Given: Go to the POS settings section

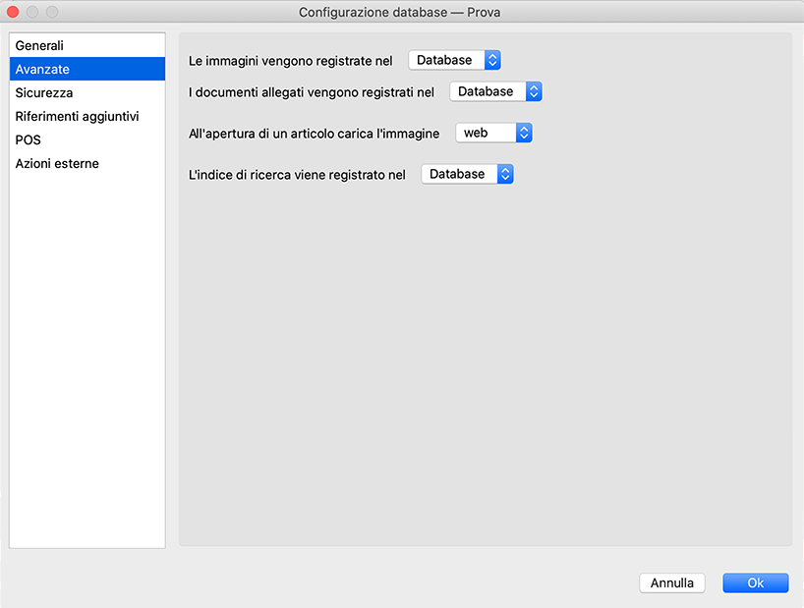Looking at the screenshot, I should click(x=29, y=140).
